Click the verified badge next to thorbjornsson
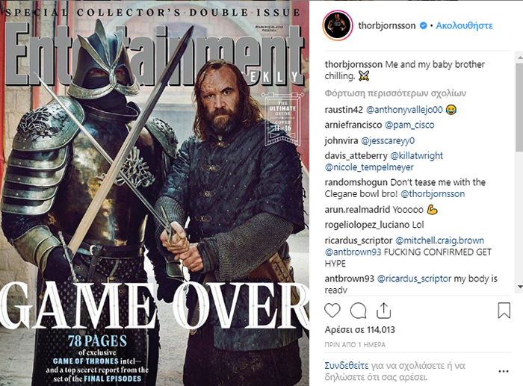The width and height of the screenshot is (523, 386). point(423,25)
